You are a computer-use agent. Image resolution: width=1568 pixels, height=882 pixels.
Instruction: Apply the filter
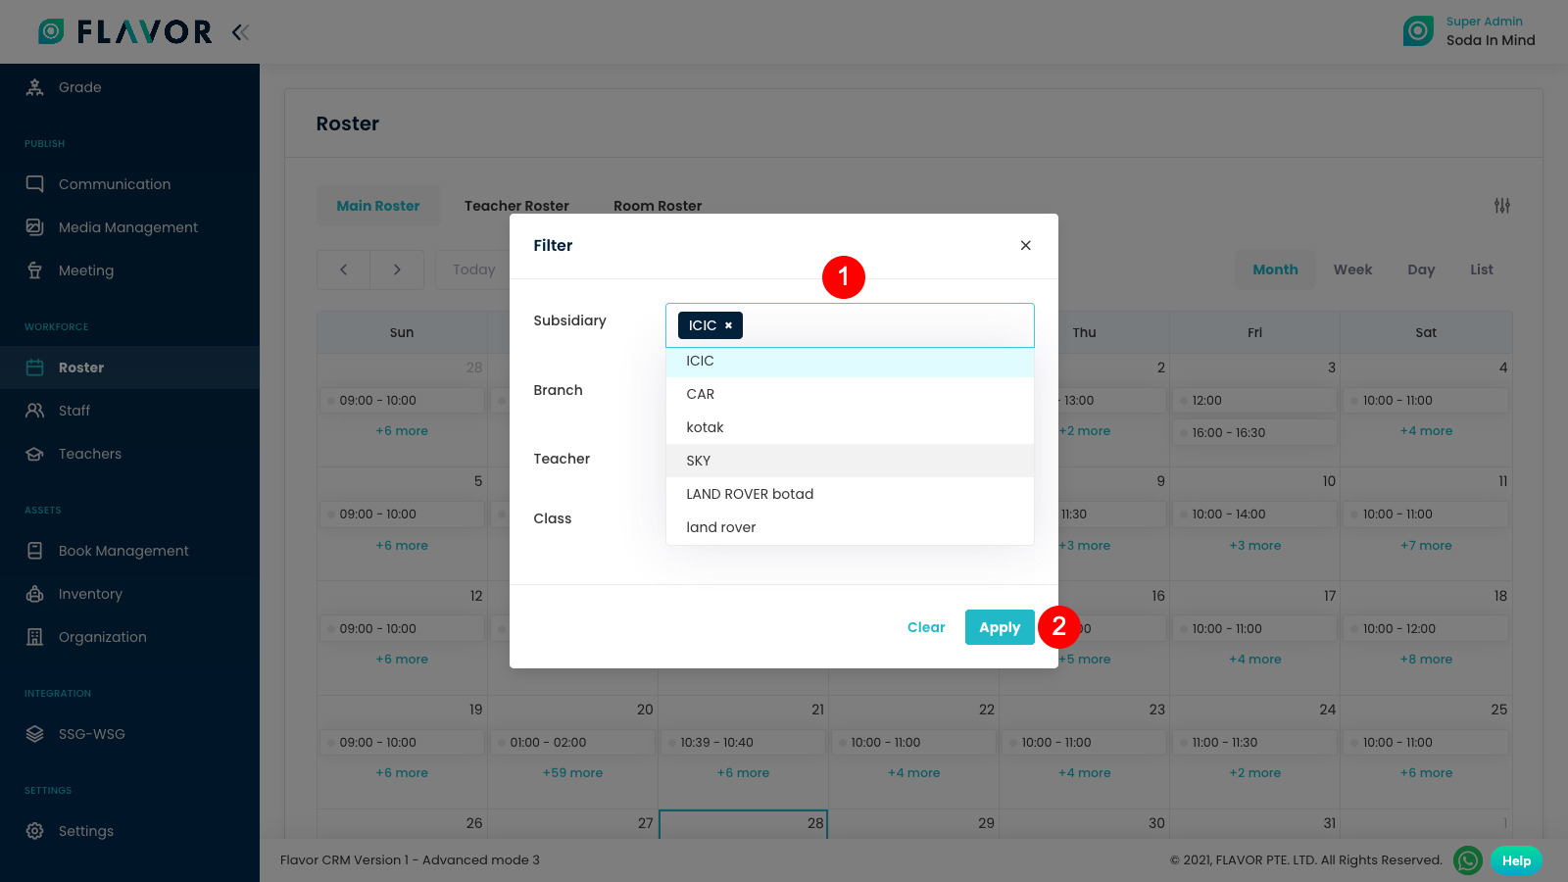click(x=1000, y=627)
